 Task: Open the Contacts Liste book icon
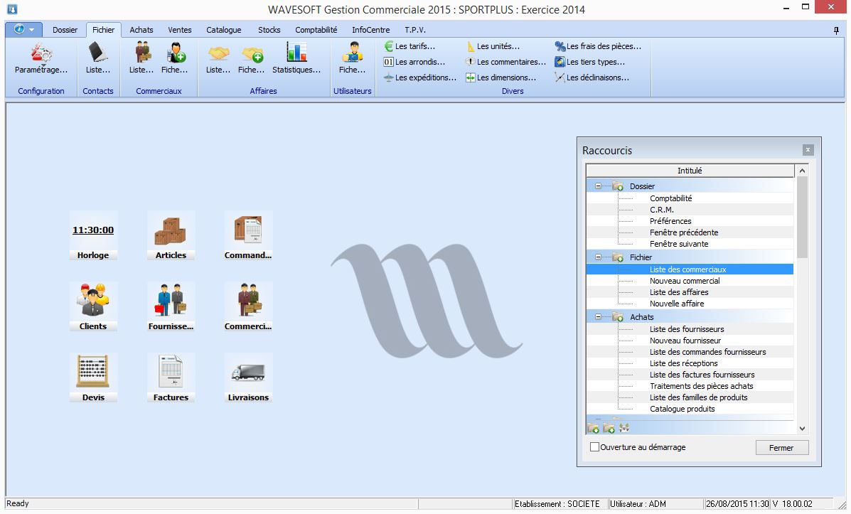coord(97,55)
